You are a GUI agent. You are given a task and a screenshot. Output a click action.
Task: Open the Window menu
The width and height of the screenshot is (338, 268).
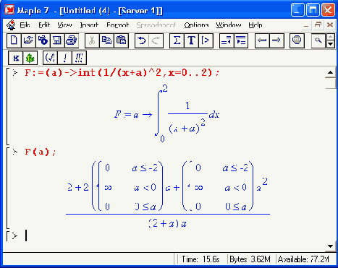point(229,25)
